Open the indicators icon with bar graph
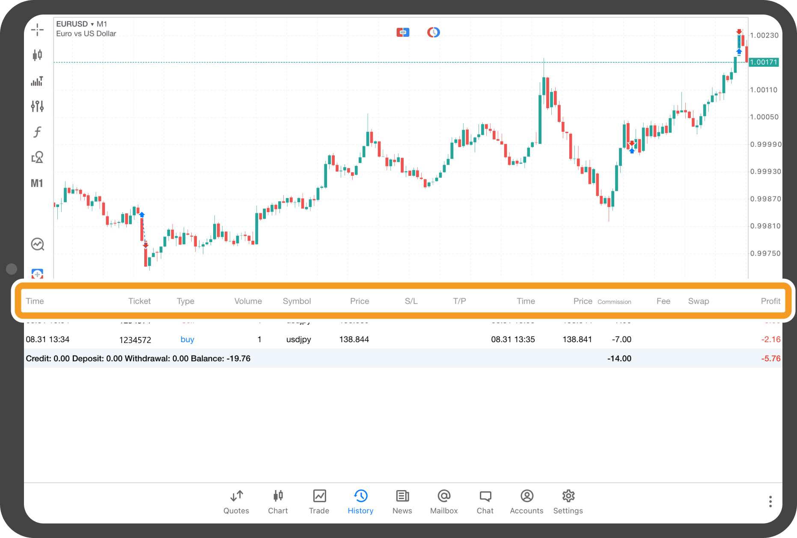The height and width of the screenshot is (538, 797). pos(37,81)
